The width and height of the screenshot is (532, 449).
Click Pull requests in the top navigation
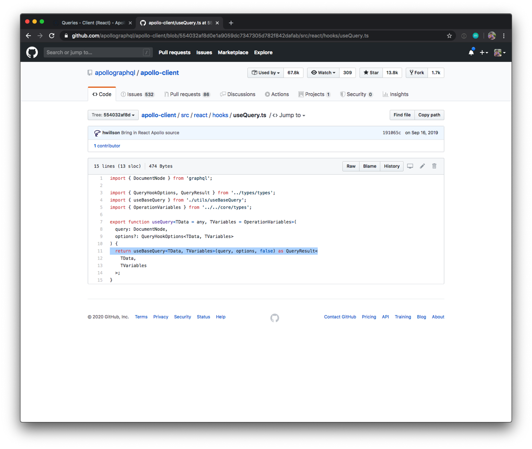[174, 52]
